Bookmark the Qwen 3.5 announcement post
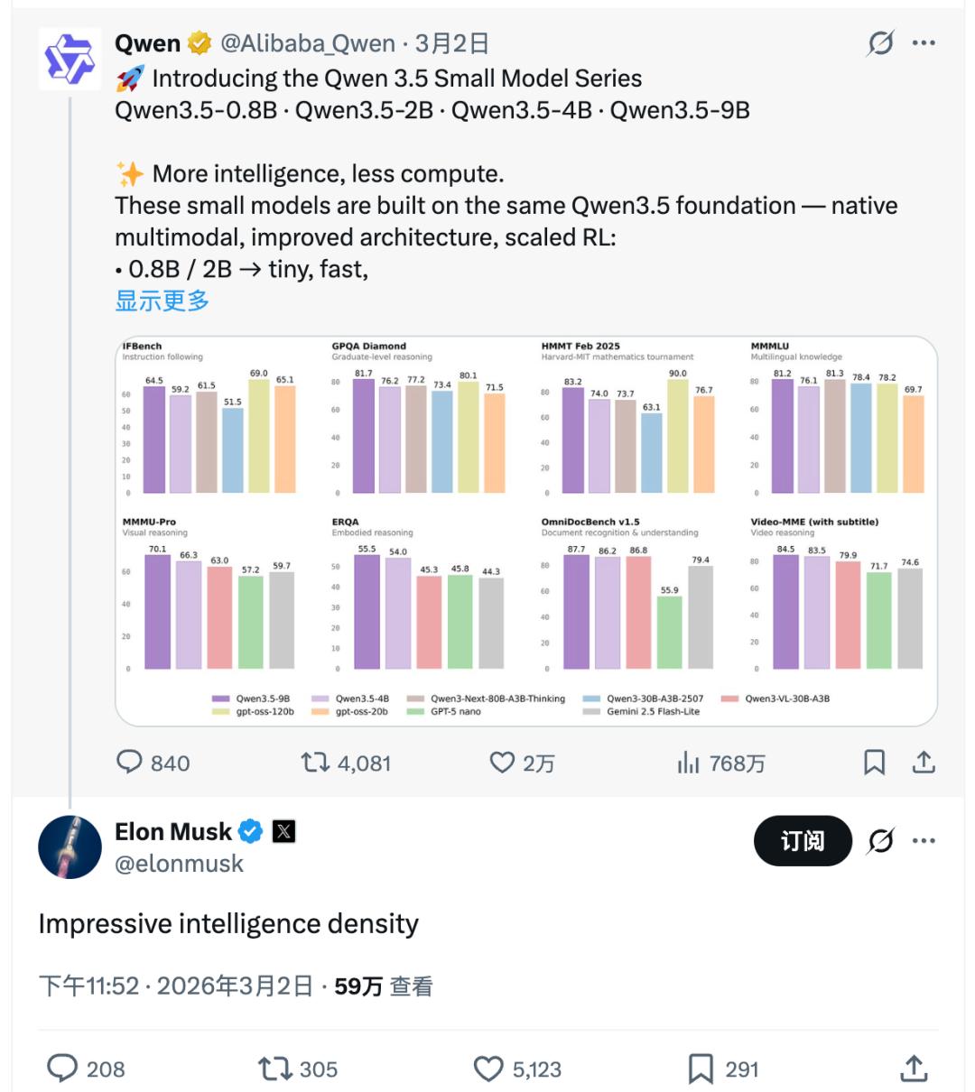Screen dimensions: 975x1092 (874, 763)
